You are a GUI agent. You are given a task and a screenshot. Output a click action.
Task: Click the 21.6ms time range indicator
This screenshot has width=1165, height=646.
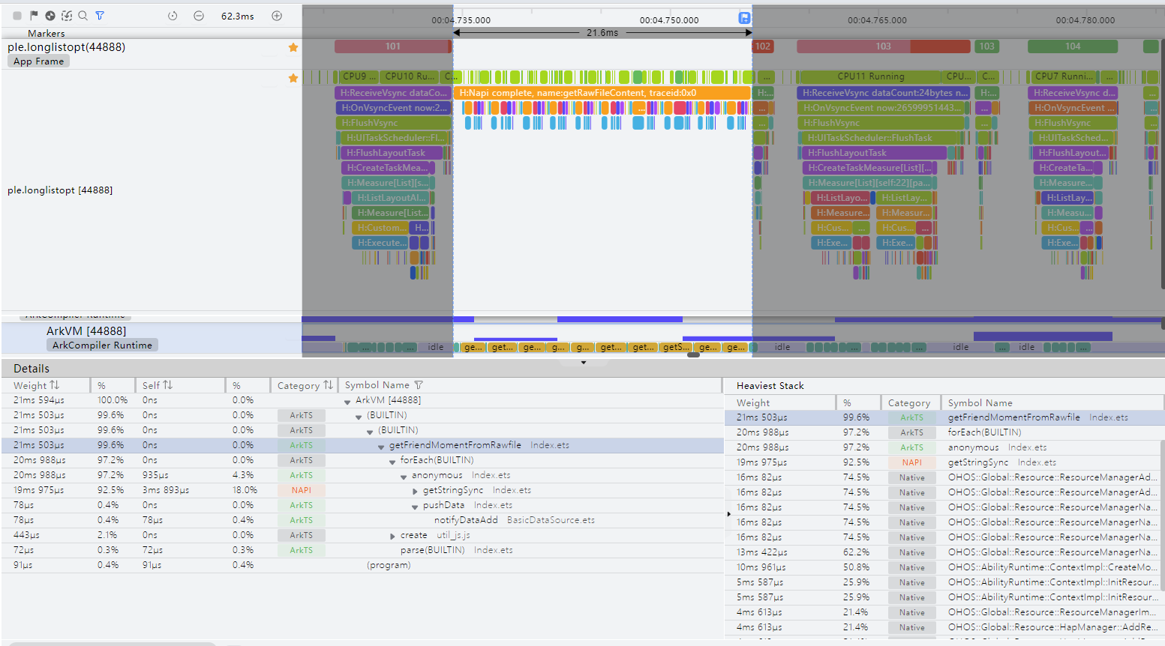tap(602, 32)
